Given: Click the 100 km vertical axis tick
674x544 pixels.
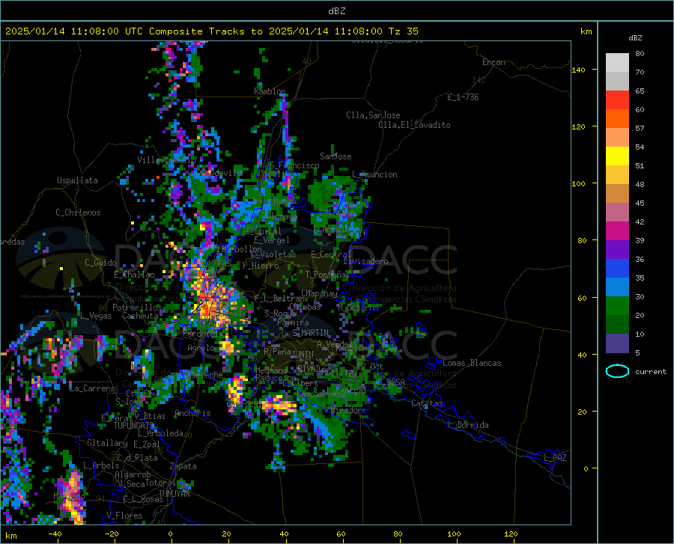Looking at the screenshot, I should click(578, 183).
